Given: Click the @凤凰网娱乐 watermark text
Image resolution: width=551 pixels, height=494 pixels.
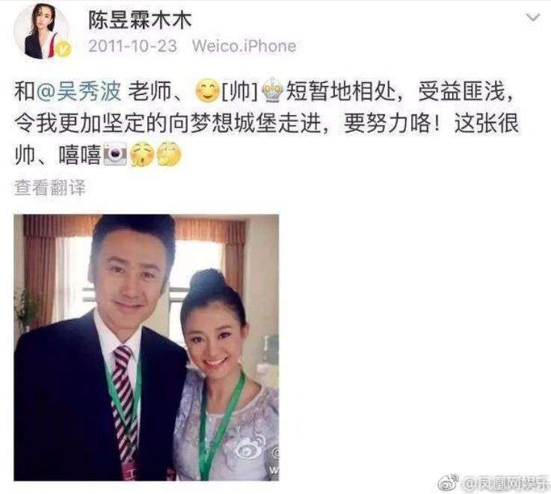Looking at the screenshot, I should 505,484.
